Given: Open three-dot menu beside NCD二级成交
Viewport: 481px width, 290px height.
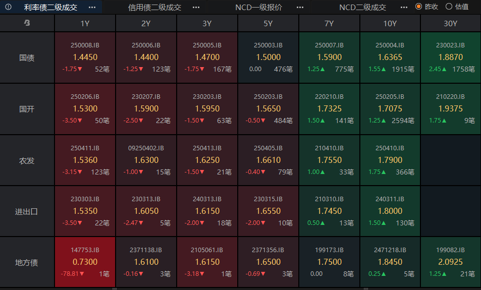Looking at the screenshot, I should pos(404,7).
